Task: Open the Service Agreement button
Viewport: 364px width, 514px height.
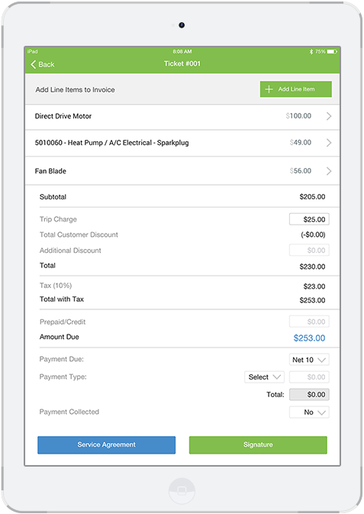Action: pyautogui.click(x=107, y=444)
